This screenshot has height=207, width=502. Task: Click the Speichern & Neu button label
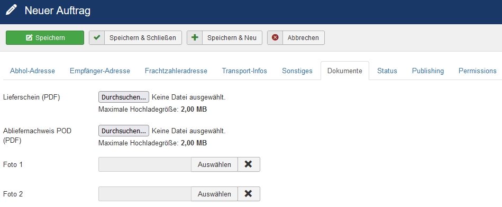[232, 37]
